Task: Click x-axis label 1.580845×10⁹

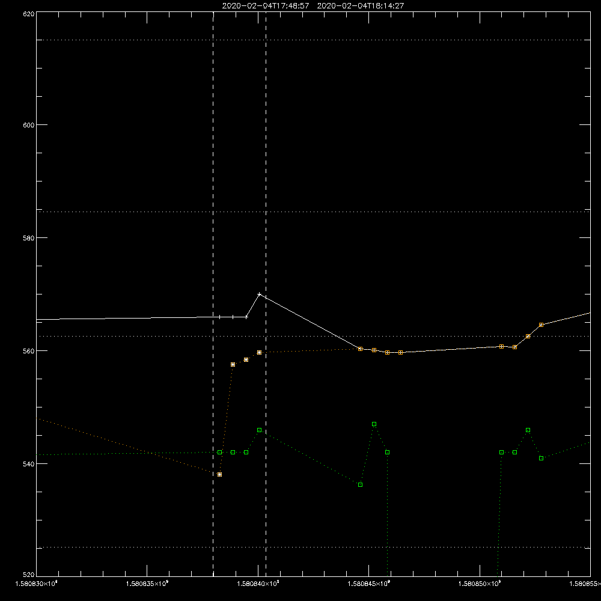Action: [369, 584]
